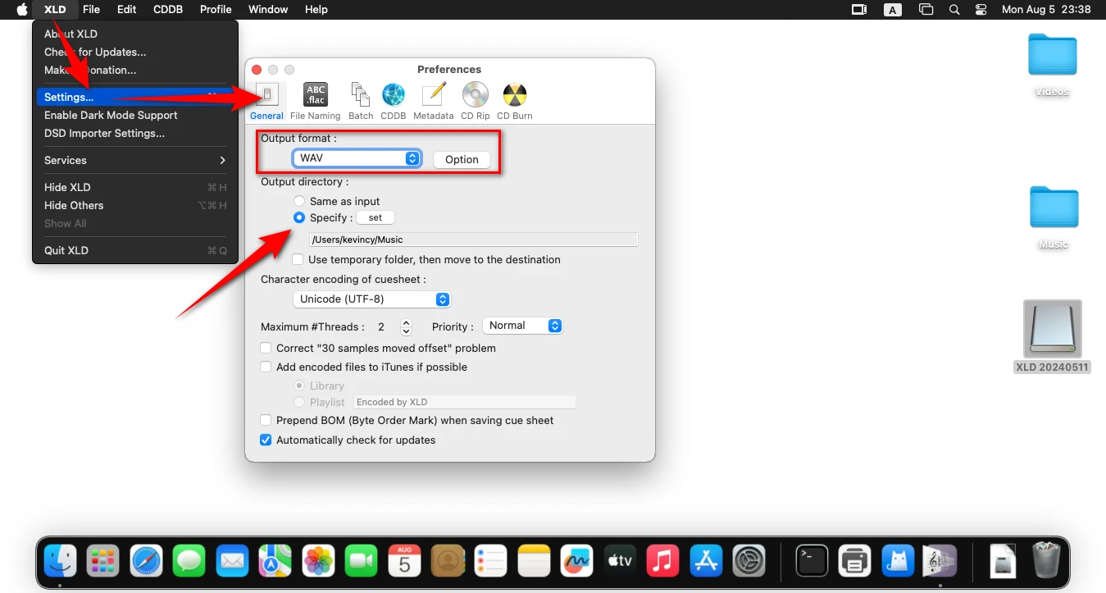Open Contacts from the Dock
The image size is (1106, 593).
(x=448, y=561)
